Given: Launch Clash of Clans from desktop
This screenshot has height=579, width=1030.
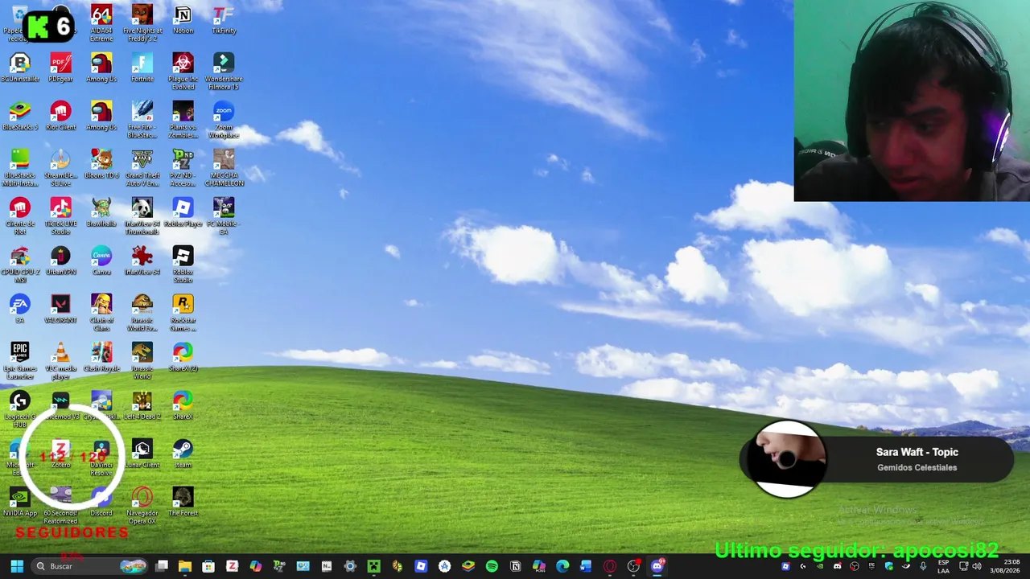Looking at the screenshot, I should 101,313.
